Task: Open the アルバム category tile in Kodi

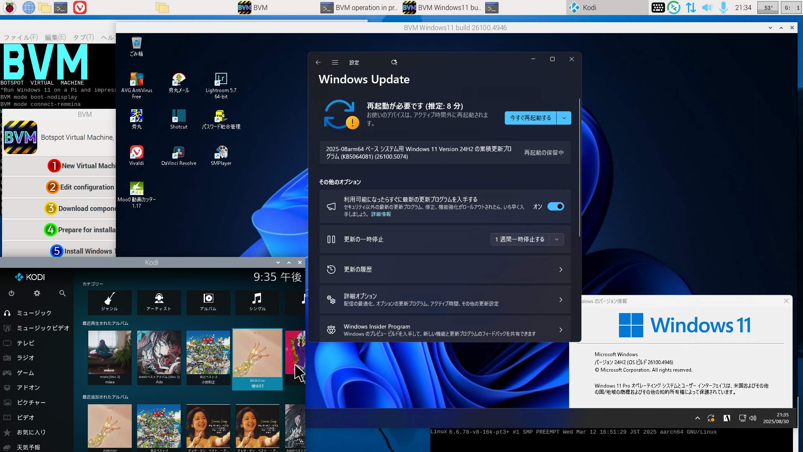Action: pos(208,302)
